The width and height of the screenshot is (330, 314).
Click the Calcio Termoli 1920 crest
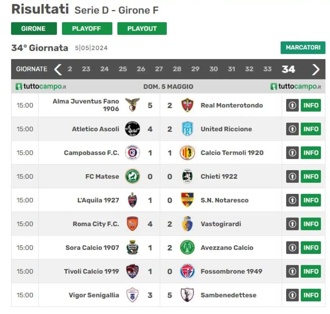187,152
